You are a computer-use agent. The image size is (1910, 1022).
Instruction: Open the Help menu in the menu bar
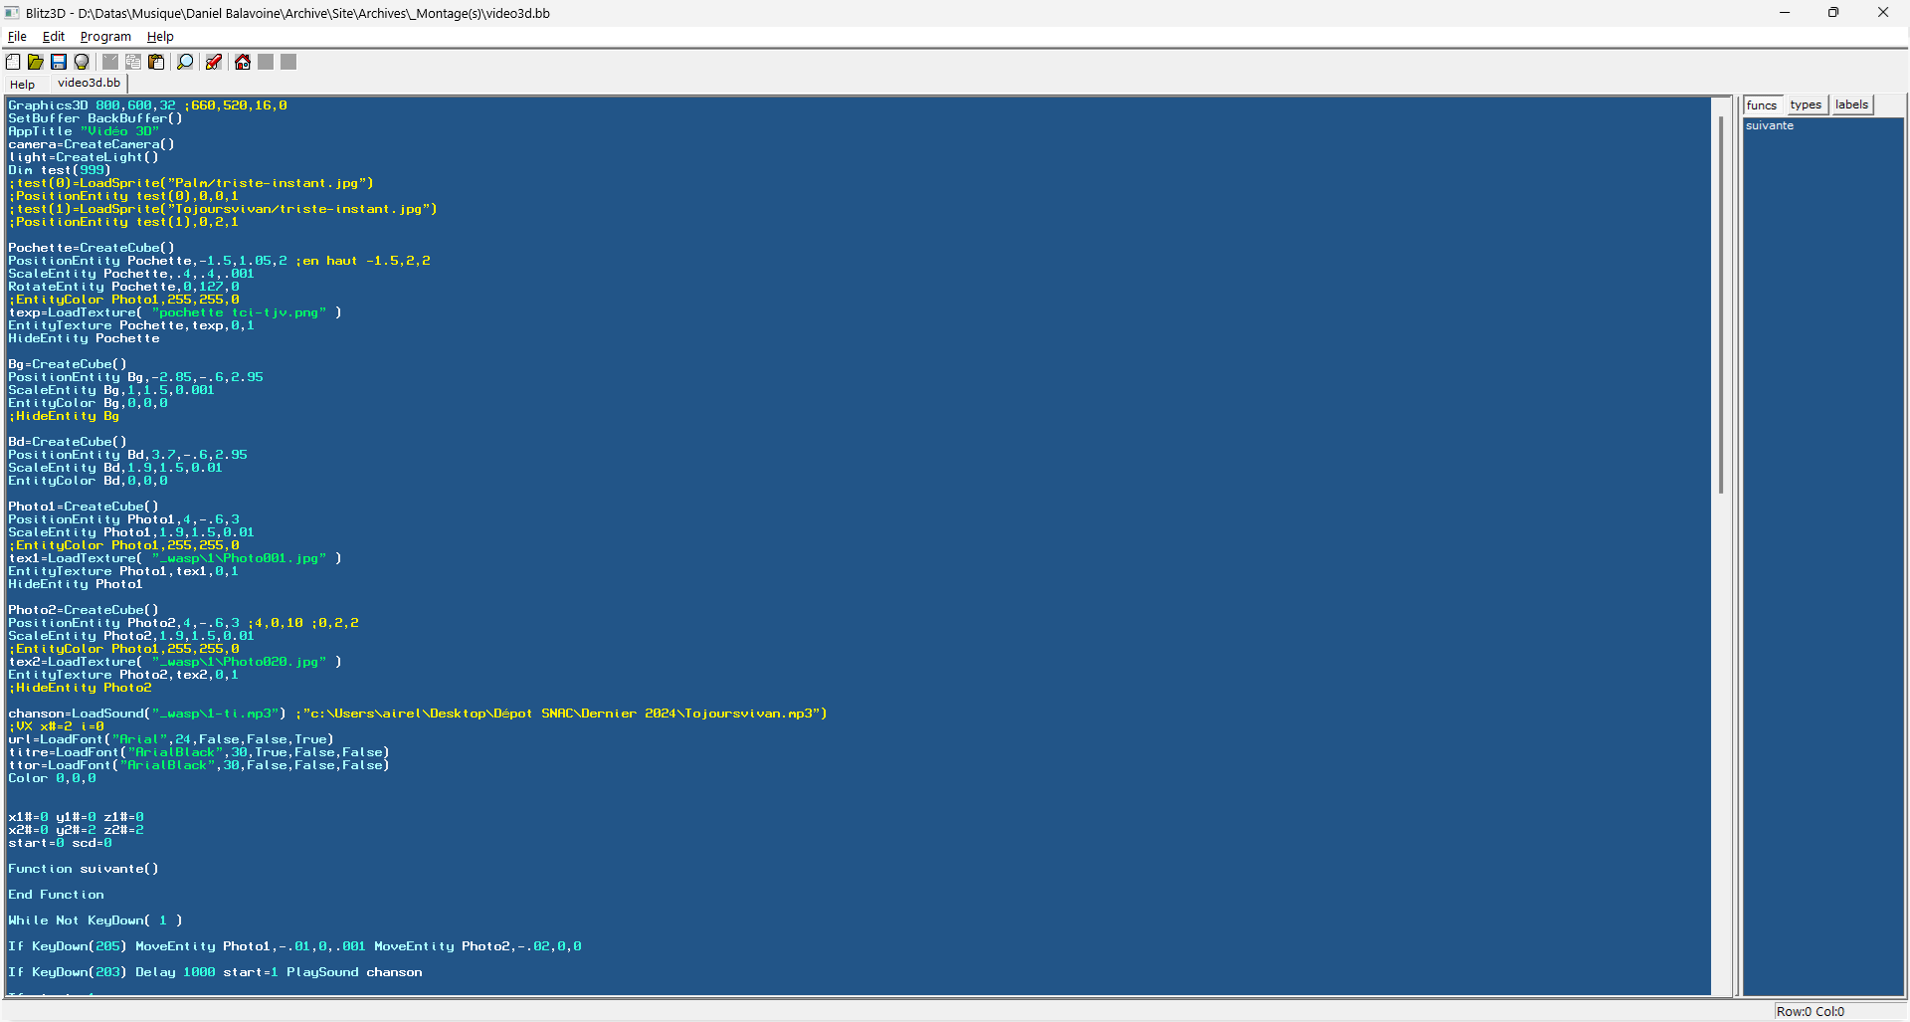point(160,37)
